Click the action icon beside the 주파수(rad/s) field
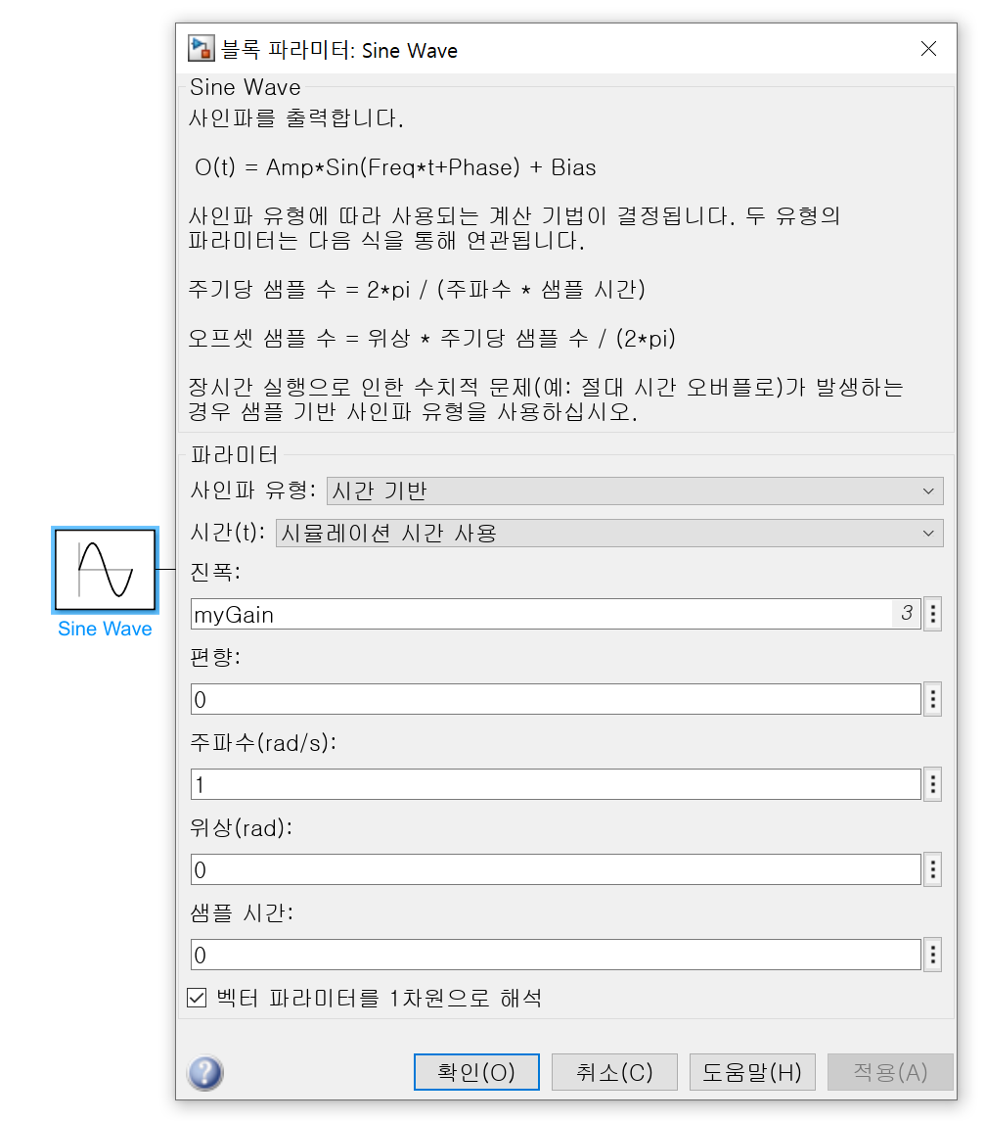The height and width of the screenshot is (1121, 985). (932, 784)
